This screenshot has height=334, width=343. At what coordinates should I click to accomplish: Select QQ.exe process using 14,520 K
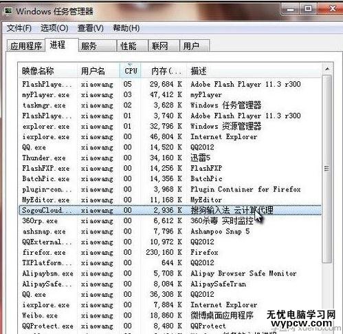(x=170, y=147)
